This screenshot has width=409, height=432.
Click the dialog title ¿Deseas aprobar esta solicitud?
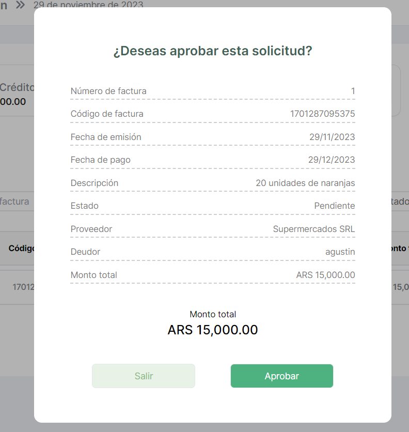tap(213, 51)
